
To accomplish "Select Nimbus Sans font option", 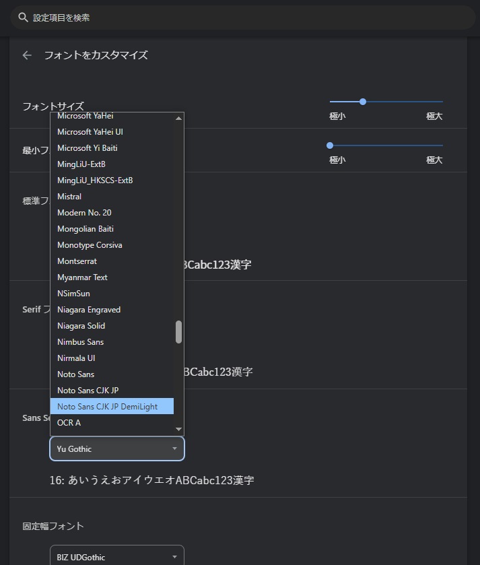I will pyautogui.click(x=112, y=342).
